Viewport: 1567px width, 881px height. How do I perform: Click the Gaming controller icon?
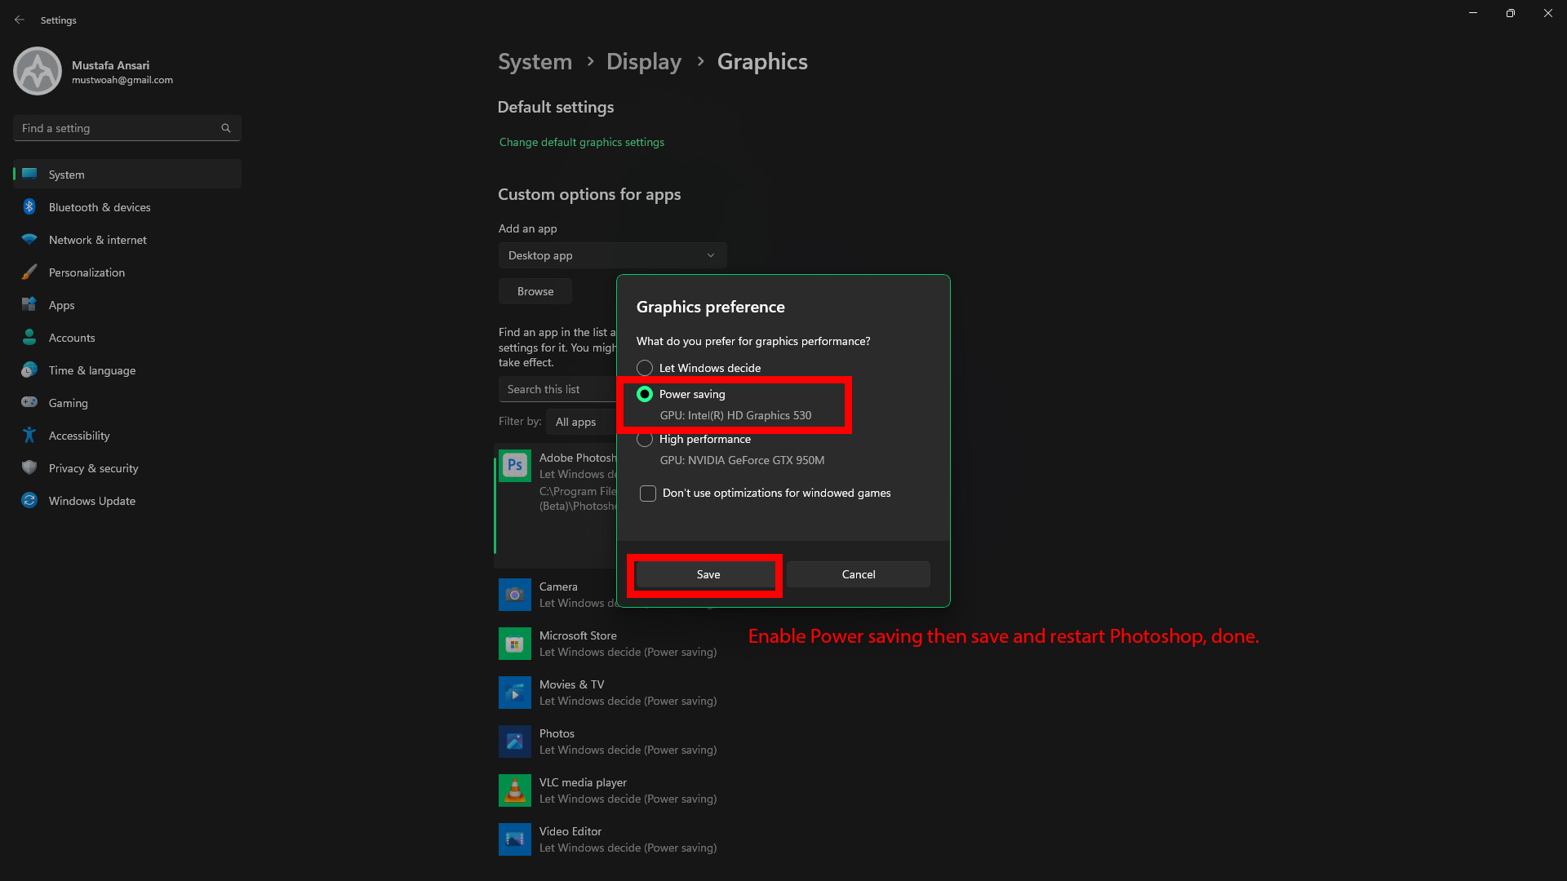coord(29,402)
